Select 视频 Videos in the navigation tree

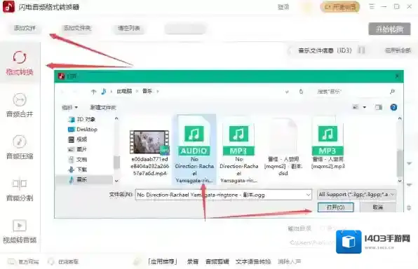tap(78, 139)
